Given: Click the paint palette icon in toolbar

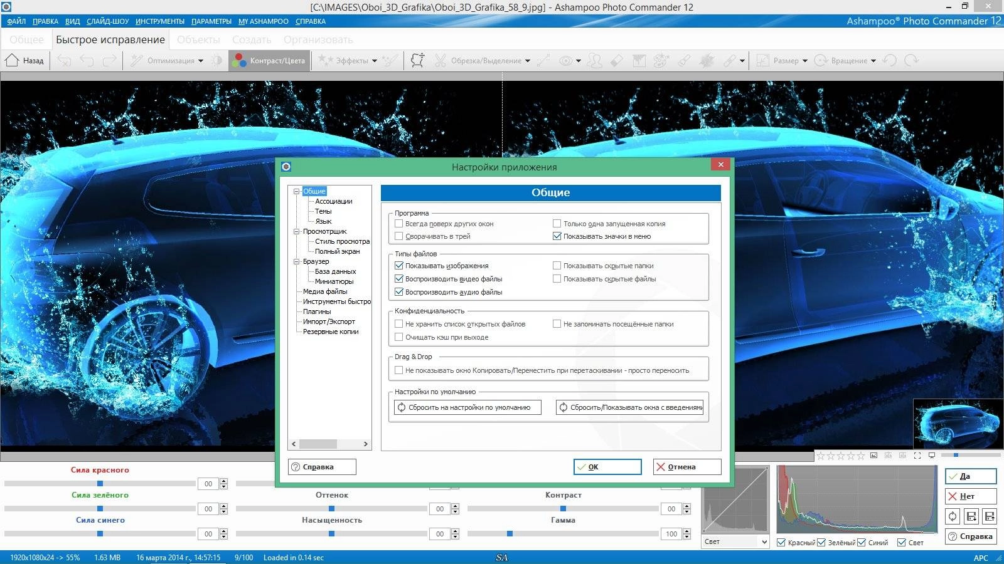Looking at the screenshot, I should click(x=661, y=60).
